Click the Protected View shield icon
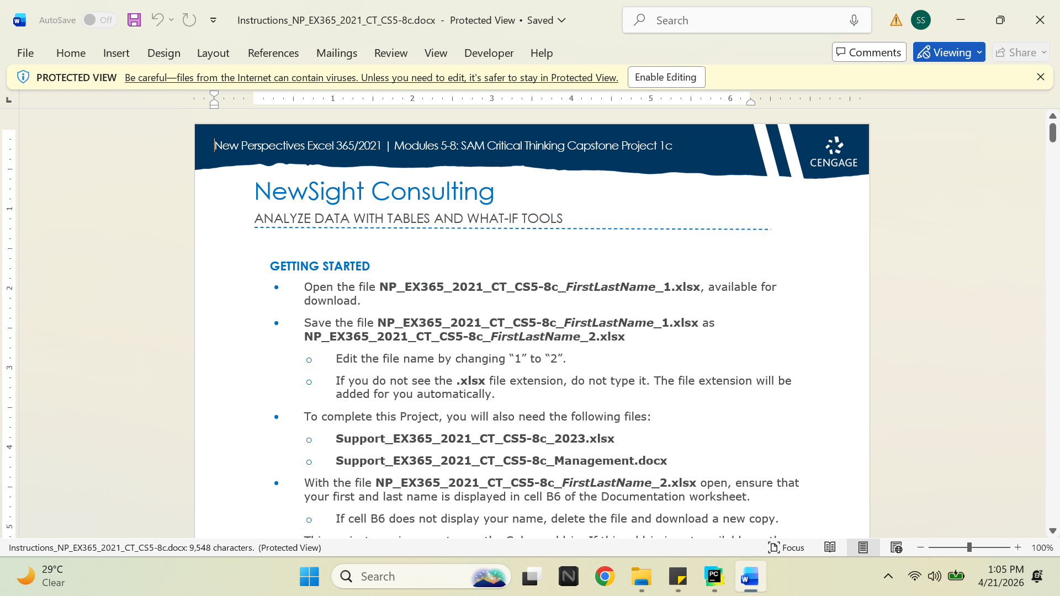 pyautogui.click(x=23, y=77)
